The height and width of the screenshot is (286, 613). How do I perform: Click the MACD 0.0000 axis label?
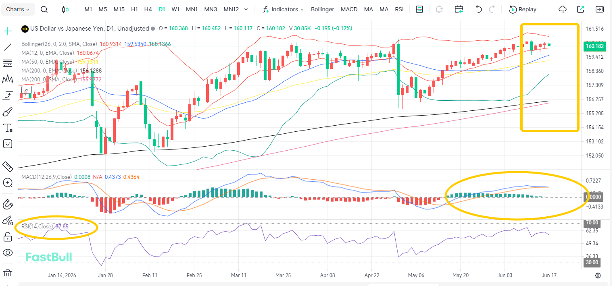coord(593,197)
